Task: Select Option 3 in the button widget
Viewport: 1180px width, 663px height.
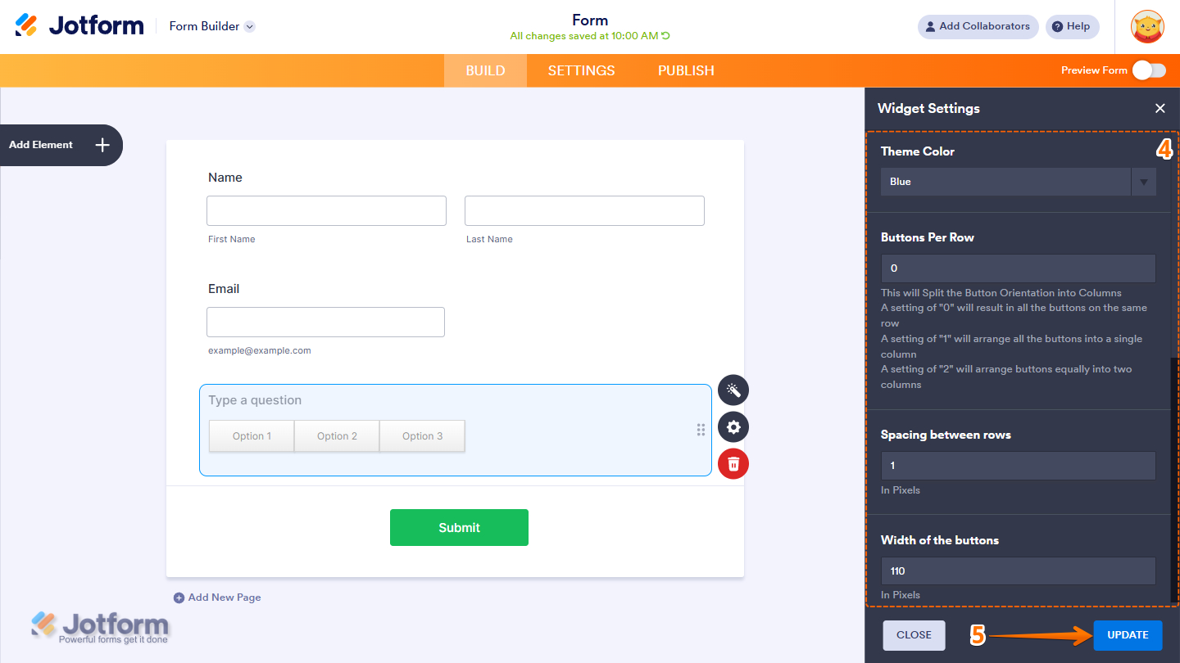Action: (x=422, y=435)
